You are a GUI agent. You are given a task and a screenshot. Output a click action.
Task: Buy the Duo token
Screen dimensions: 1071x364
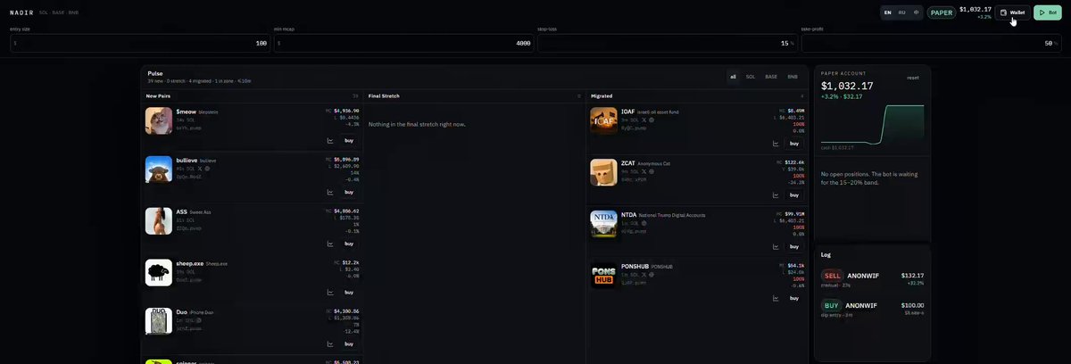pyautogui.click(x=349, y=343)
